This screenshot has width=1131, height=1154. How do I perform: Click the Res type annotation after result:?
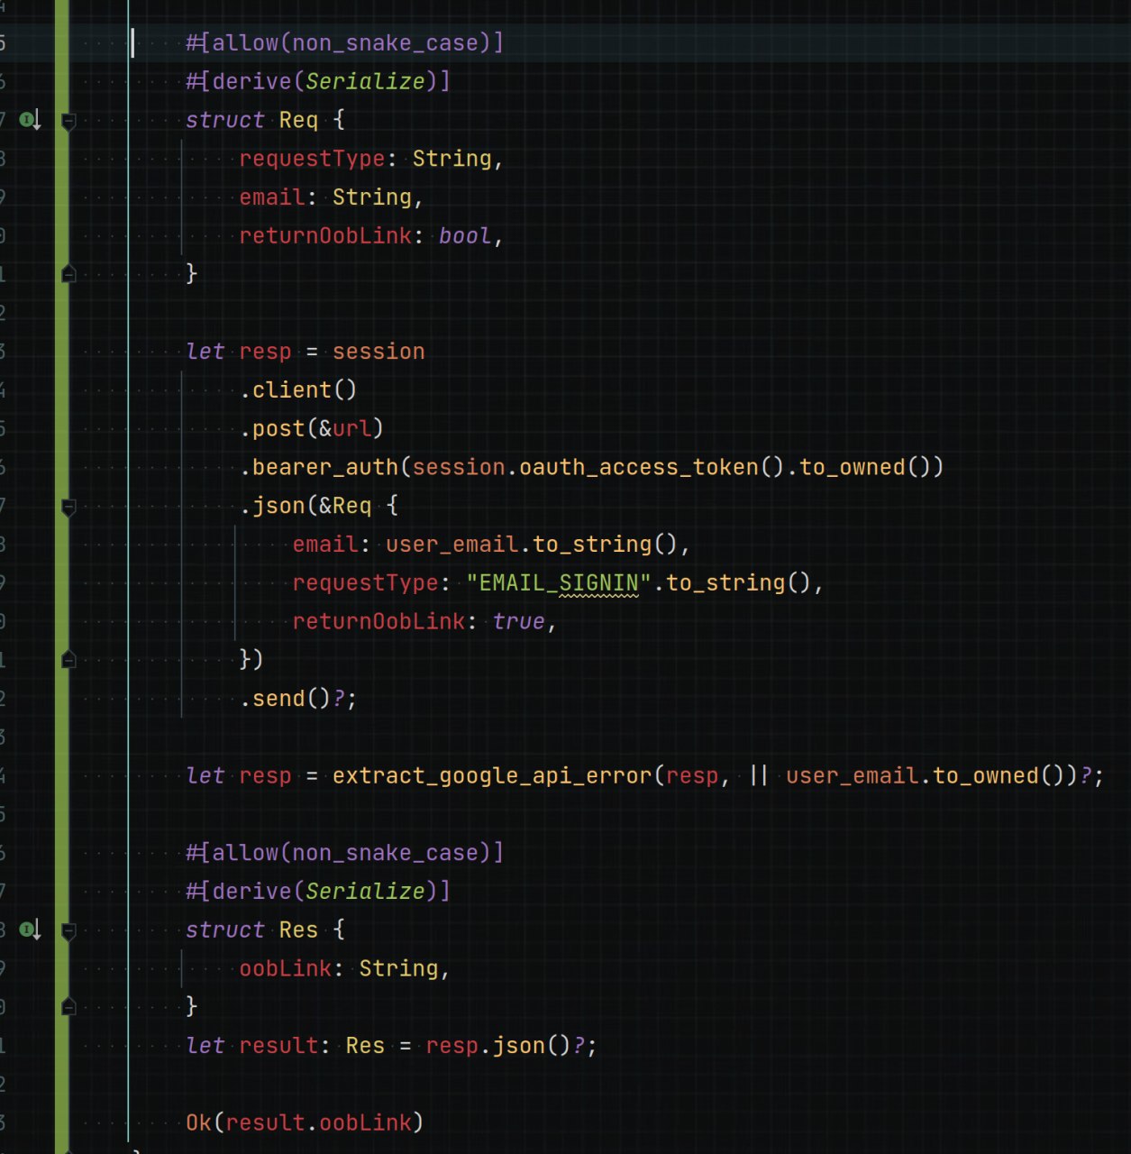(365, 1046)
